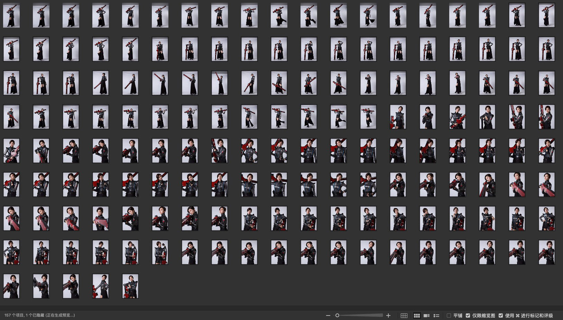Select the first thumbnail in the bottom row
The image size is (563, 320).
click(11, 286)
